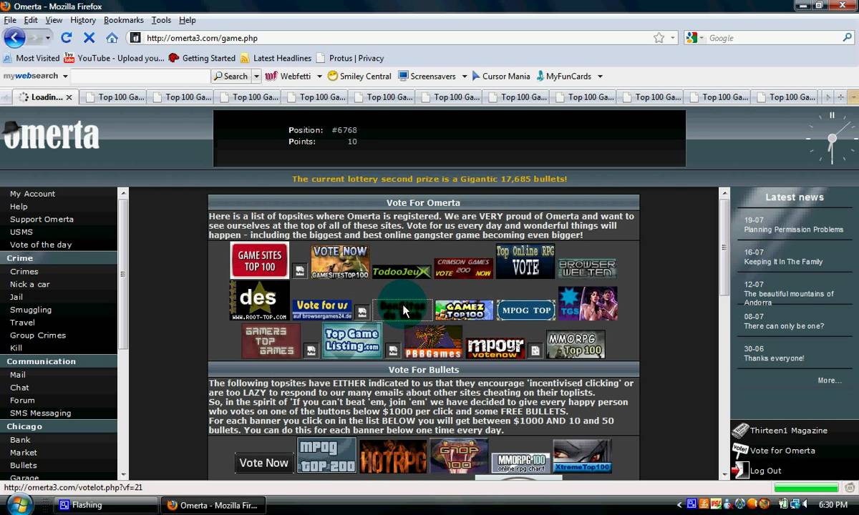Expand the MyFunCards dropdown arrow

[600, 77]
